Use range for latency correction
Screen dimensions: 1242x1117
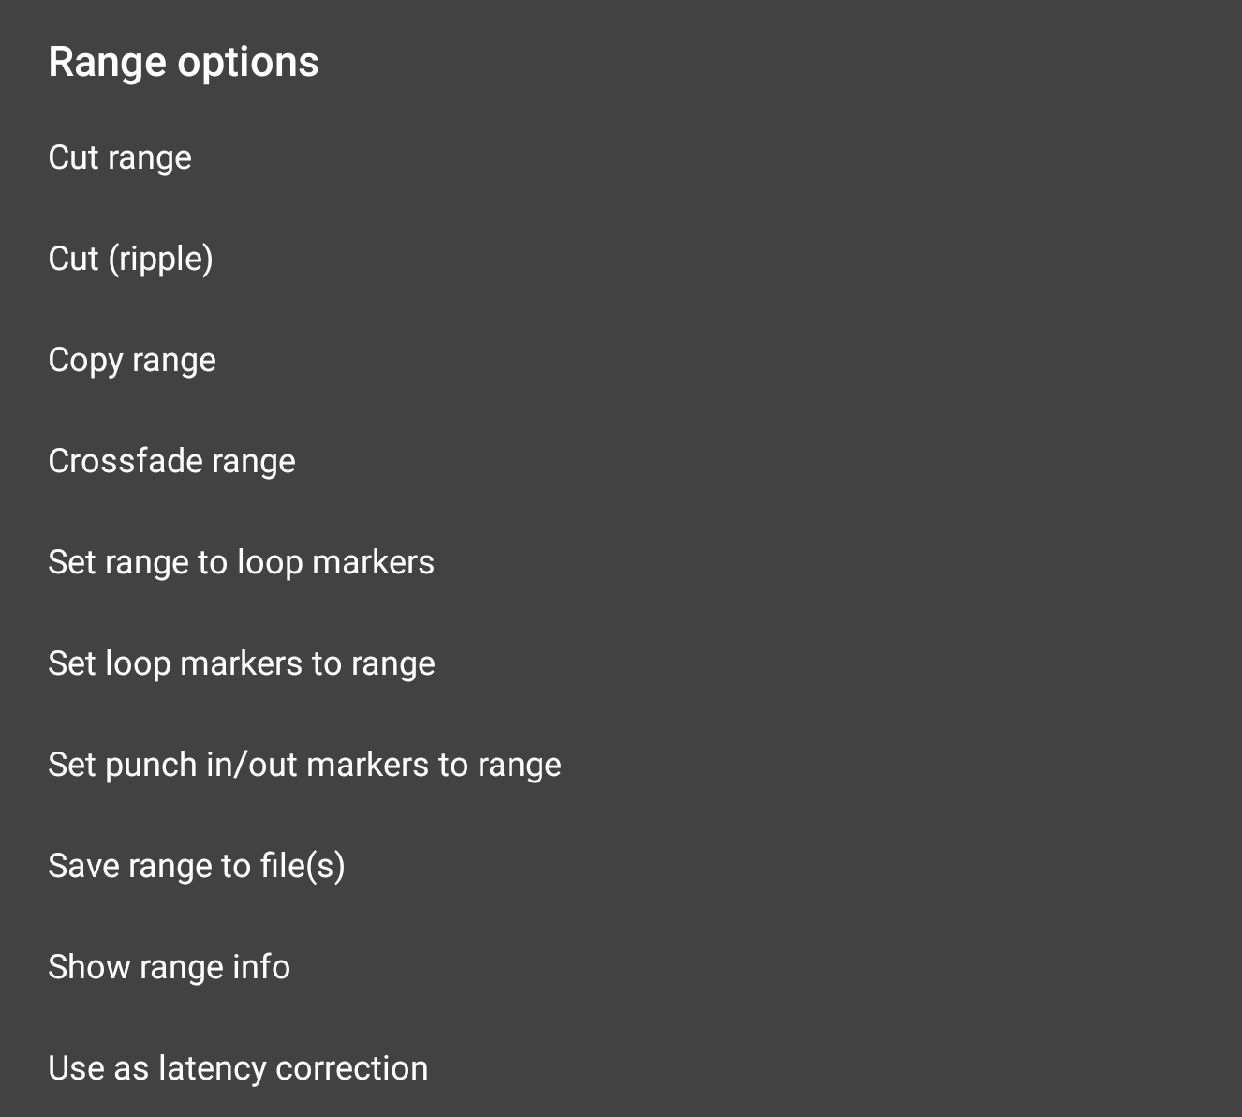pos(238,1068)
